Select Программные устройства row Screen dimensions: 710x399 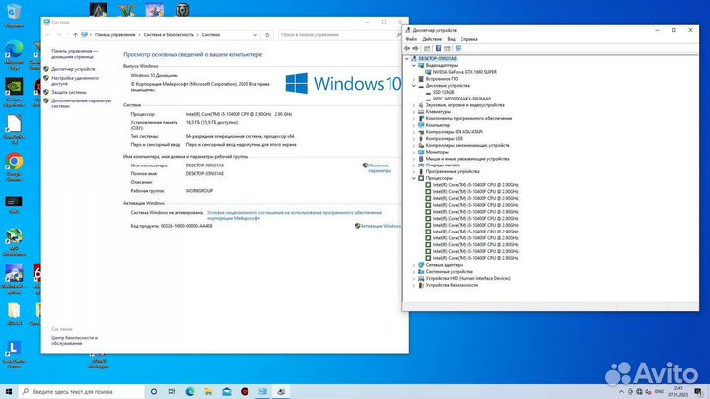tap(453, 171)
